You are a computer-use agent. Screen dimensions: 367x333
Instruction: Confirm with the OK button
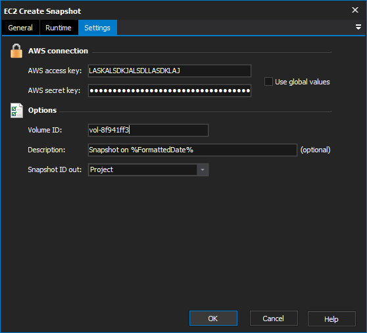[213, 318]
